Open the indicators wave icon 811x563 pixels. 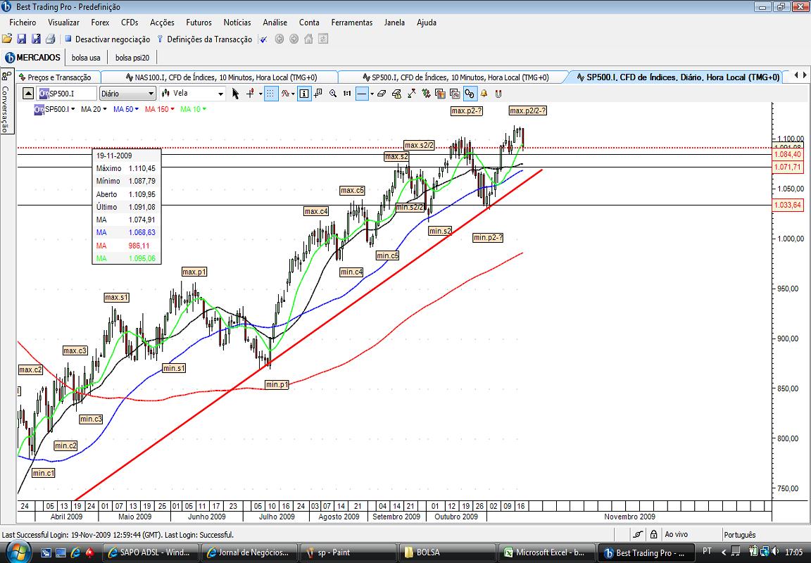click(x=286, y=94)
